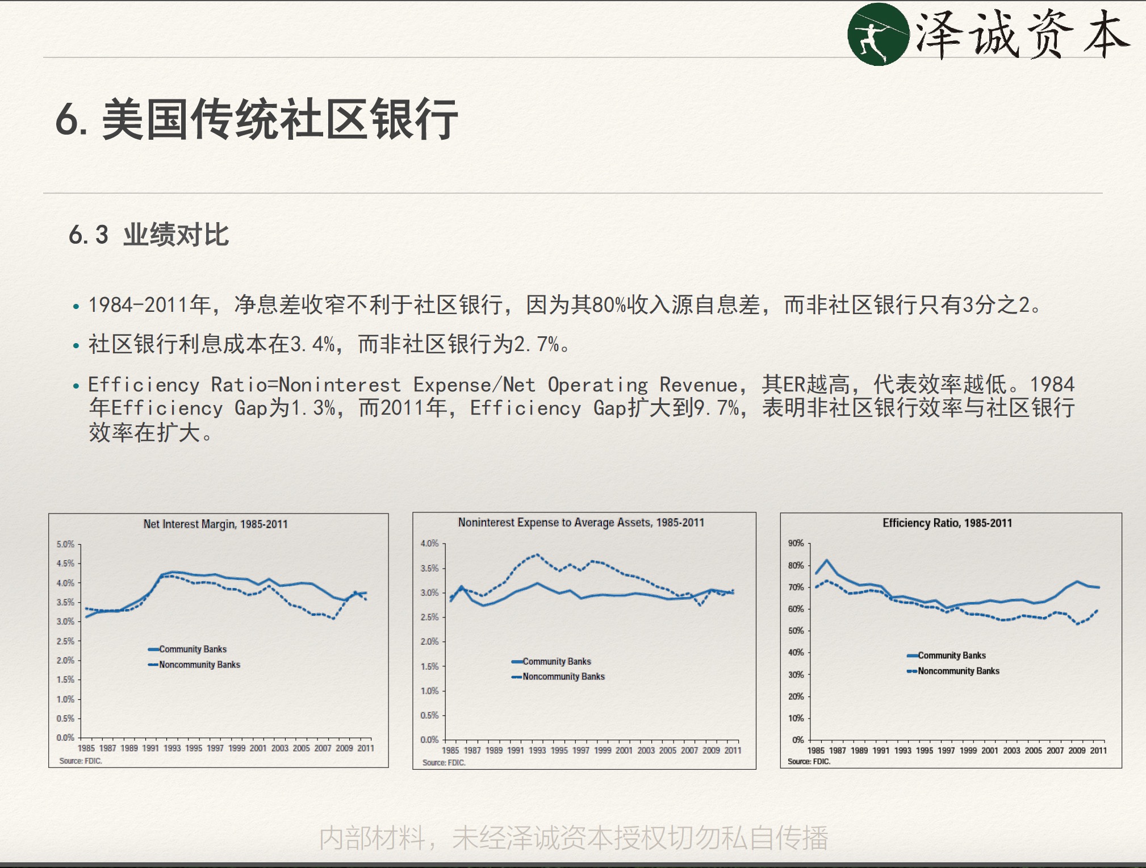Click the 2.0% axis label in Noninterest Expense chart
1146x868 pixels.
[429, 641]
